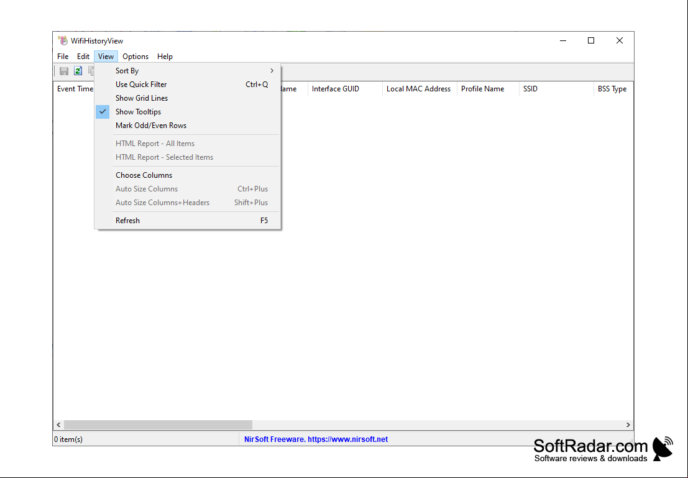Click the '0 item(s)' status bar text
The width and height of the screenshot is (688, 478).
[68, 439]
